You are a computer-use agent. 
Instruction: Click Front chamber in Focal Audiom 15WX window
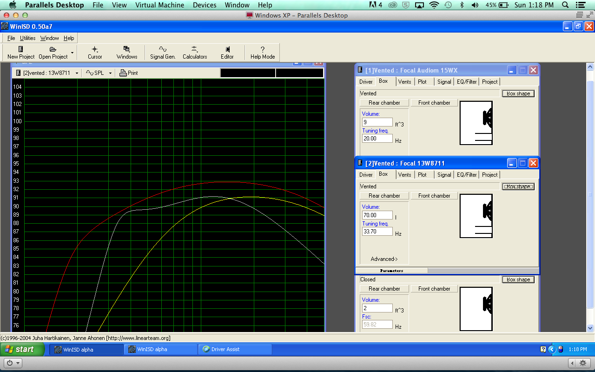pos(434,103)
